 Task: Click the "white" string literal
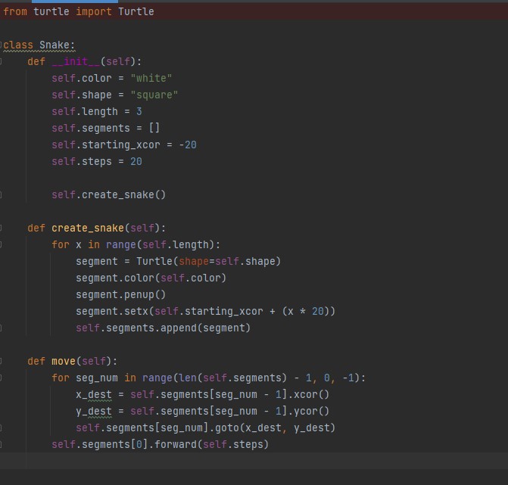tap(151, 78)
